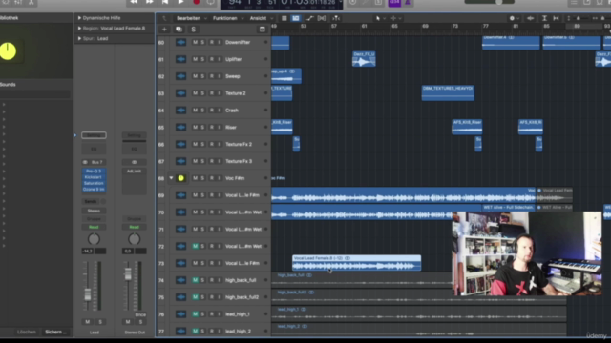Open the Pro-Q 3 plugin slot
611x343 pixels.
(94, 171)
